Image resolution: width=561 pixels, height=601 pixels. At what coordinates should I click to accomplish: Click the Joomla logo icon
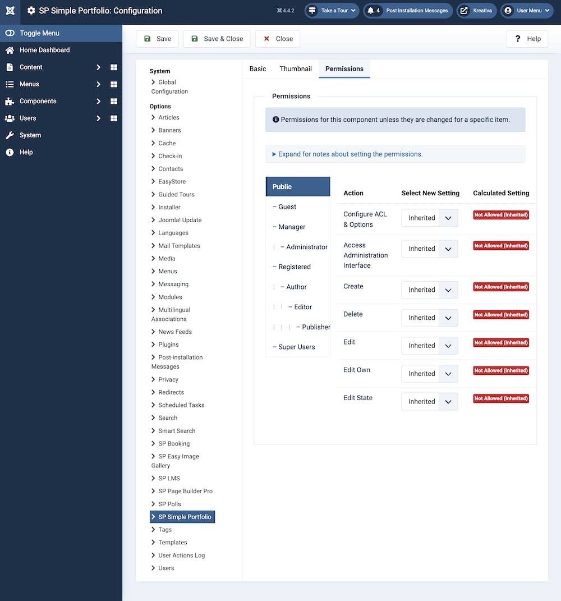10,11
